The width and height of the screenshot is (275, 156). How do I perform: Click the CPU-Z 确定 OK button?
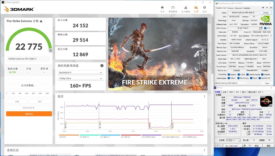click(268, 146)
